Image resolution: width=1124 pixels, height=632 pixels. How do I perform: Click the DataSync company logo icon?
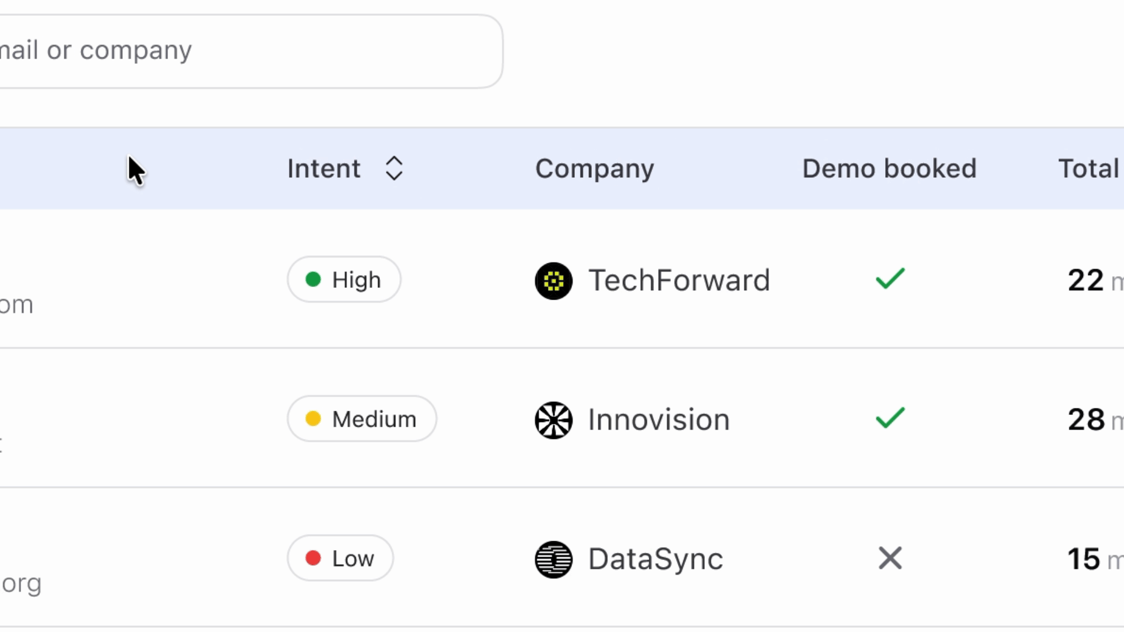(x=553, y=559)
